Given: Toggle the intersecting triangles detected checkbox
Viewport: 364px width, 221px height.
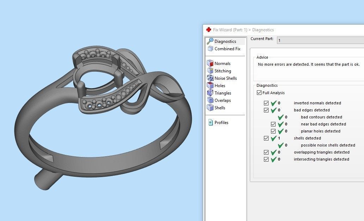Looking at the screenshot, I should click(x=266, y=160).
